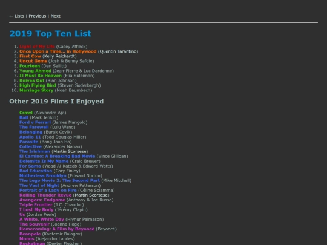Click Quentin Tarantino director link
The width and height of the screenshot is (327, 245).
(x=118, y=51)
